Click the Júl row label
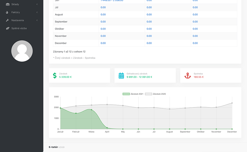 tap(57, 7)
